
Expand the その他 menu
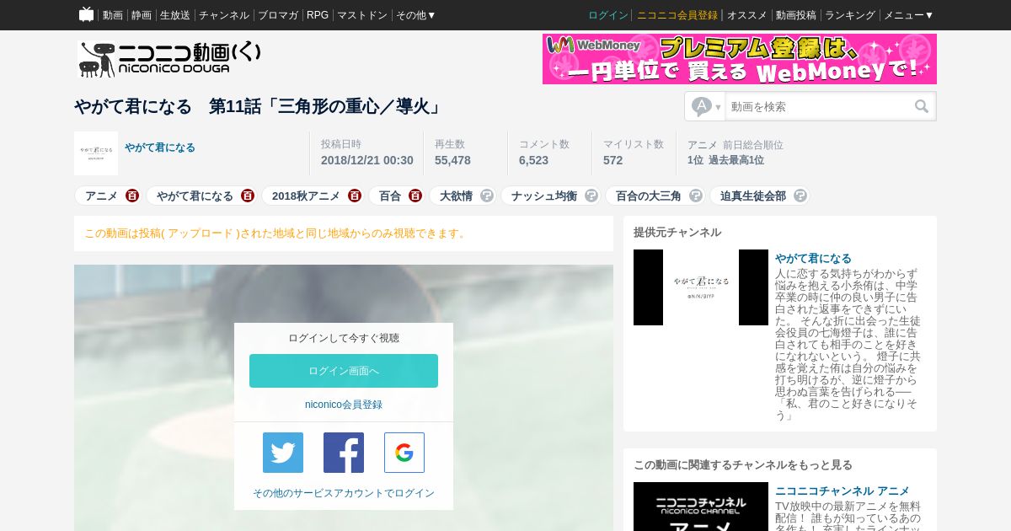pos(416,15)
